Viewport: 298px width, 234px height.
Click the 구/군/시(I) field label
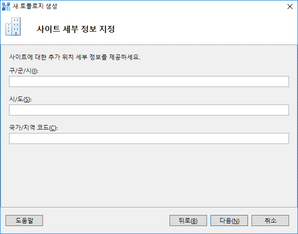pos(24,71)
